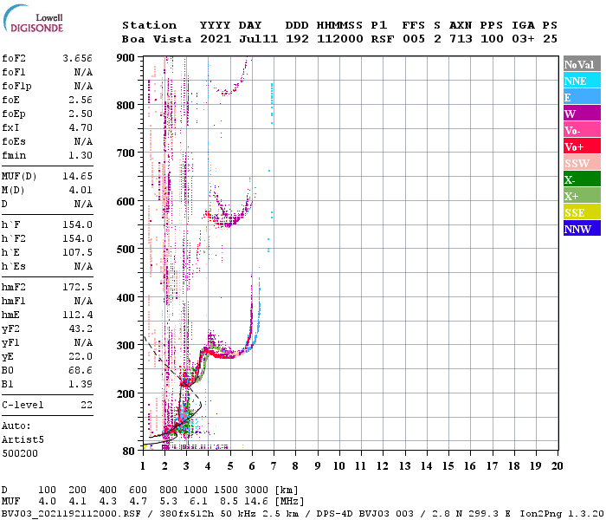Click the 10 MHz frequency axis label
Viewport: 606px width, 520px height.
click(339, 466)
